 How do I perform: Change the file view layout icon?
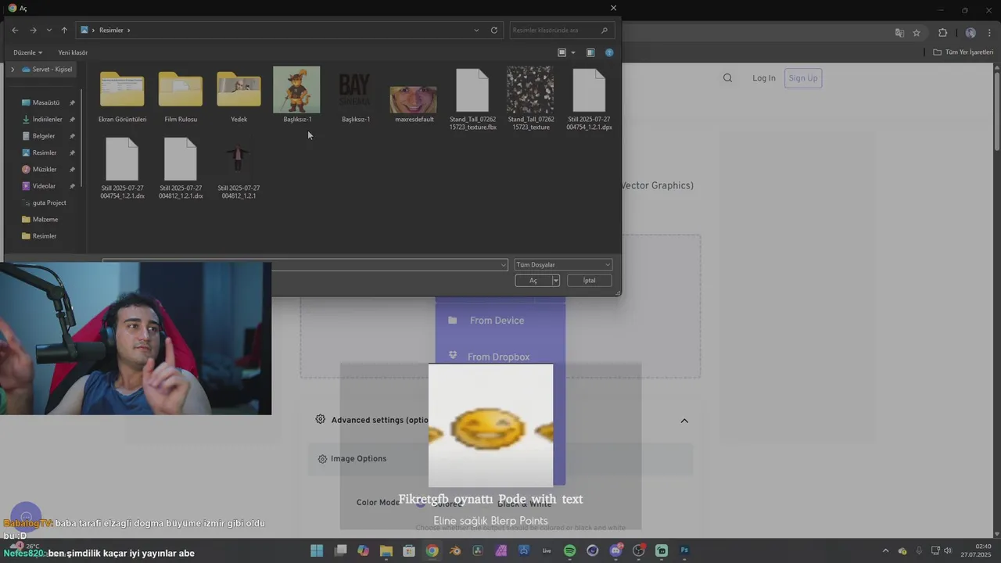click(x=561, y=52)
